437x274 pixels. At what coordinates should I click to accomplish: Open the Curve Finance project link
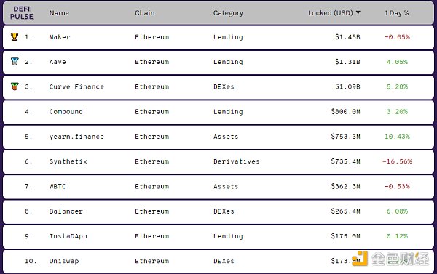[x=76, y=86]
